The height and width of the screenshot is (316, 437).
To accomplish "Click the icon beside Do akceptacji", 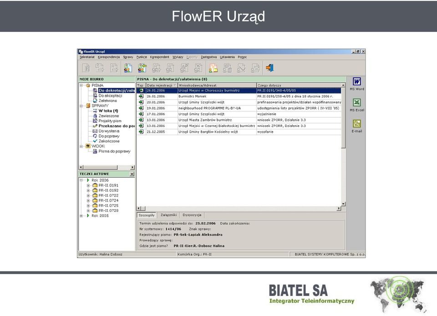I will (95, 95).
